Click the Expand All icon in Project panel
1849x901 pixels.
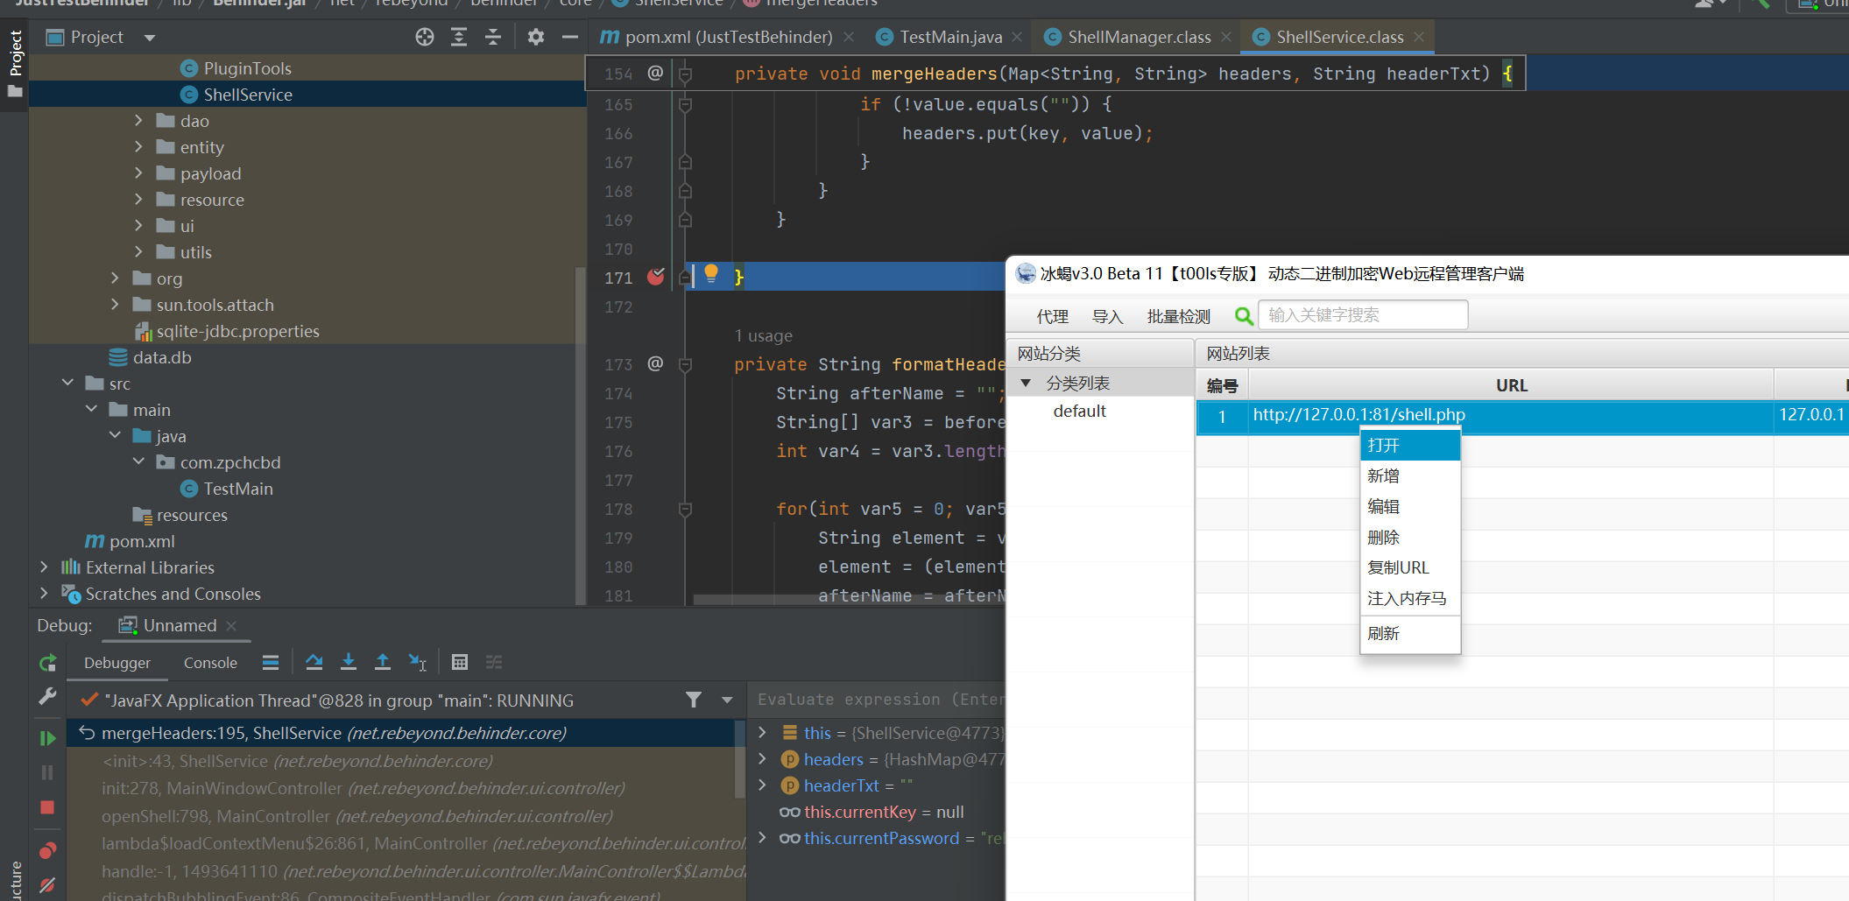(x=459, y=37)
